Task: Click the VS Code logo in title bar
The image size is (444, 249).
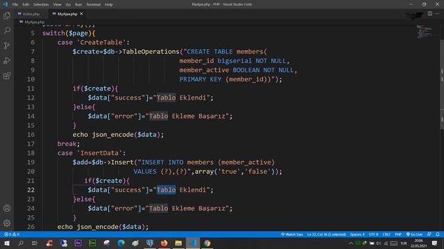Action: point(5,4)
